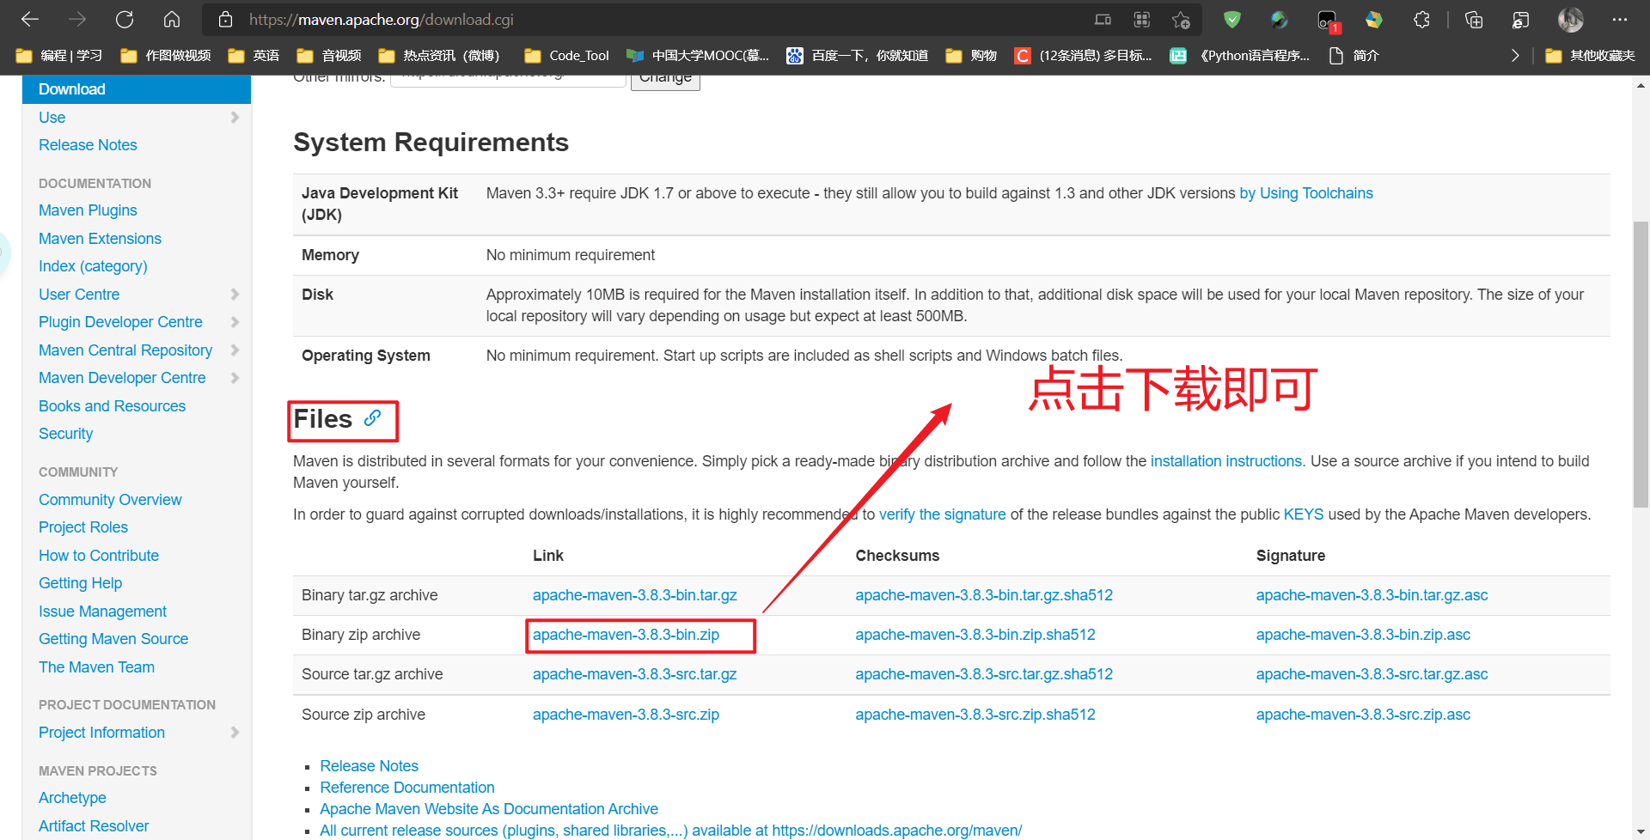Select the Download sidebar menu item
1650x840 pixels.
pyautogui.click(x=72, y=89)
